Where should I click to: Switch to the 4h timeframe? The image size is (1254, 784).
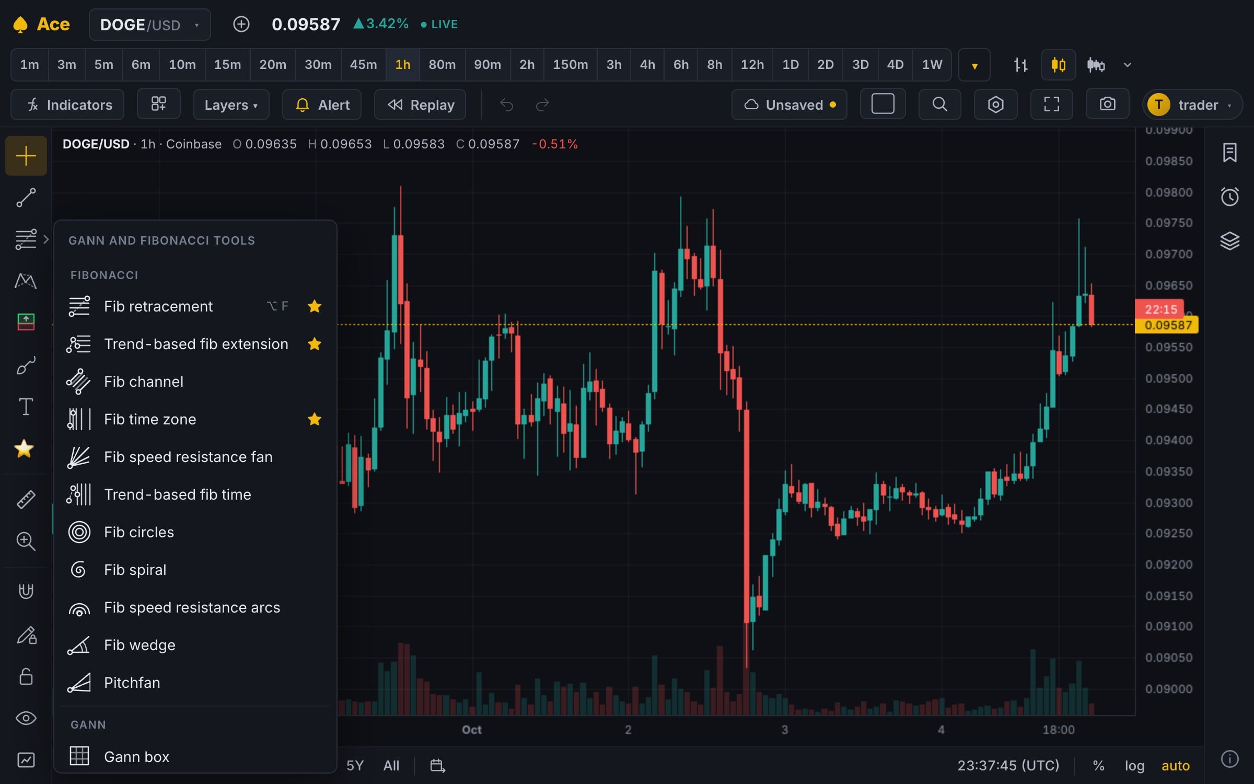pyautogui.click(x=647, y=65)
